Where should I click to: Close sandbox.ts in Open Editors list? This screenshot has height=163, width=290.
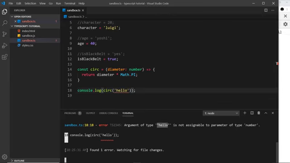click(15, 21)
